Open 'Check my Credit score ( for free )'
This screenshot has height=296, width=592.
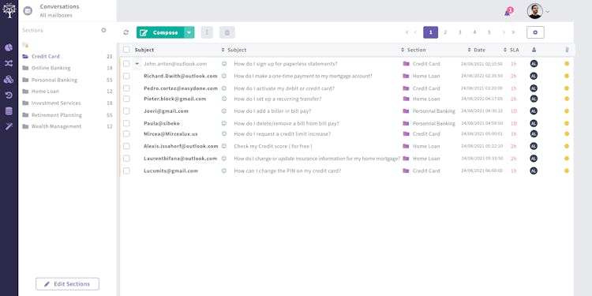tap(273, 146)
